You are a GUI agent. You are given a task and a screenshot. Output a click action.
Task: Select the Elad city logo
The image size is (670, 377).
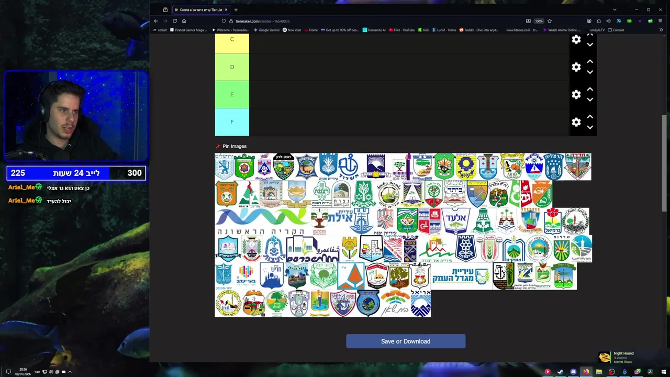(x=456, y=221)
